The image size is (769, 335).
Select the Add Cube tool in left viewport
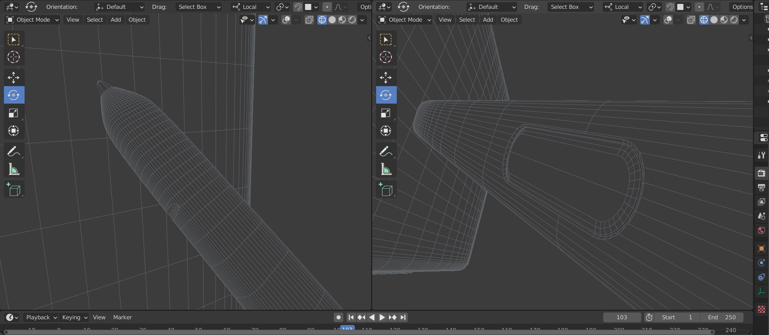pos(14,190)
